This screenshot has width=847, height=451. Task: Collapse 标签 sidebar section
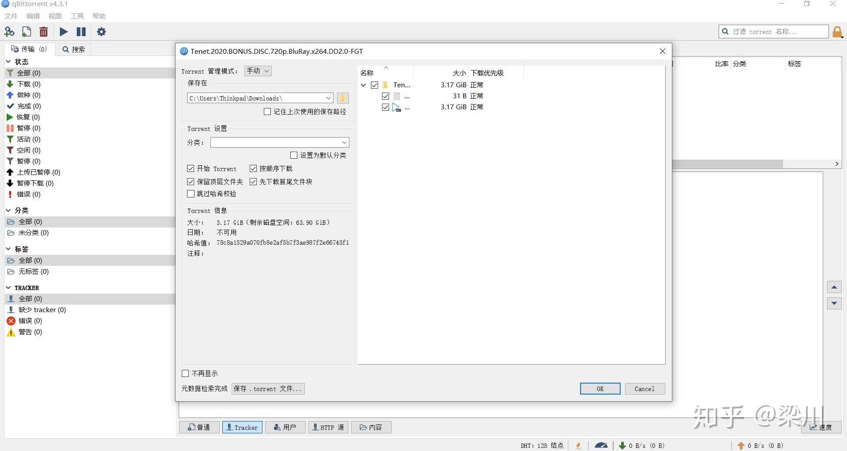[x=8, y=249]
